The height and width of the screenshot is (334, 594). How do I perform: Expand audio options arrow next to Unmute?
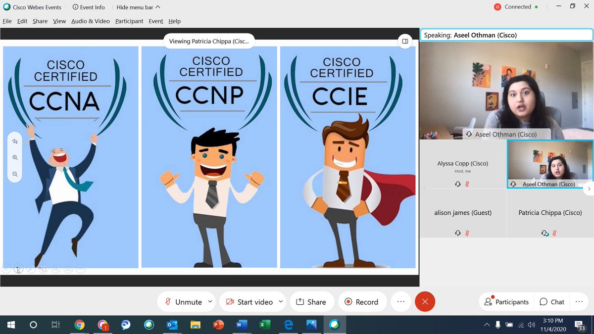[210, 301]
